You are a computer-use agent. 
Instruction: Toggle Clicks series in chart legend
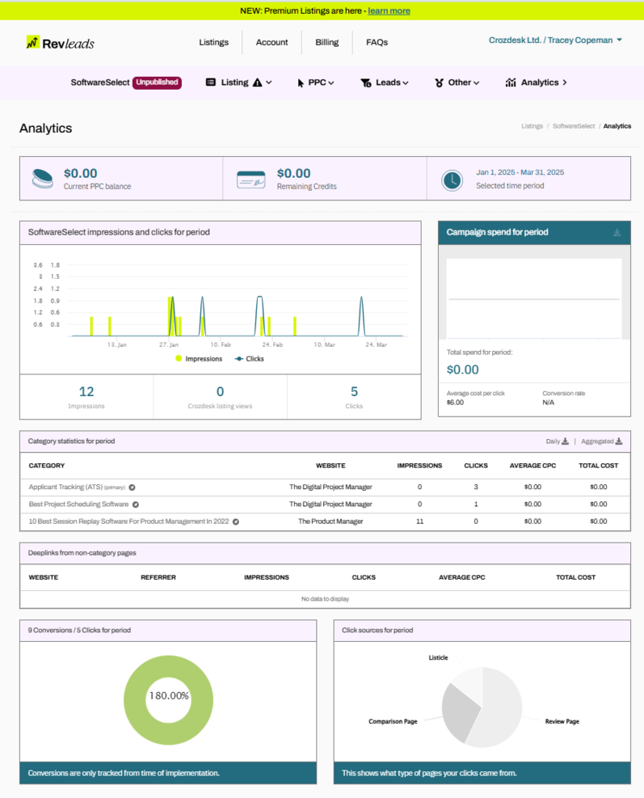(249, 359)
